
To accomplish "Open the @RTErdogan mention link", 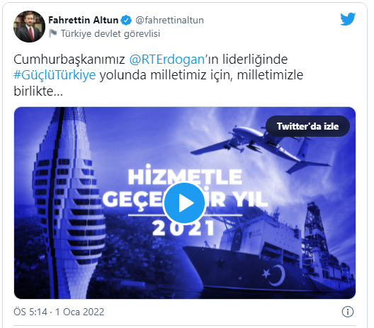I will (x=167, y=60).
